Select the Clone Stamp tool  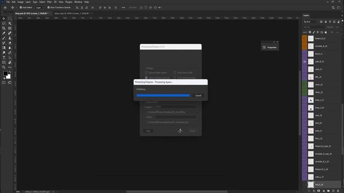coord(10,38)
